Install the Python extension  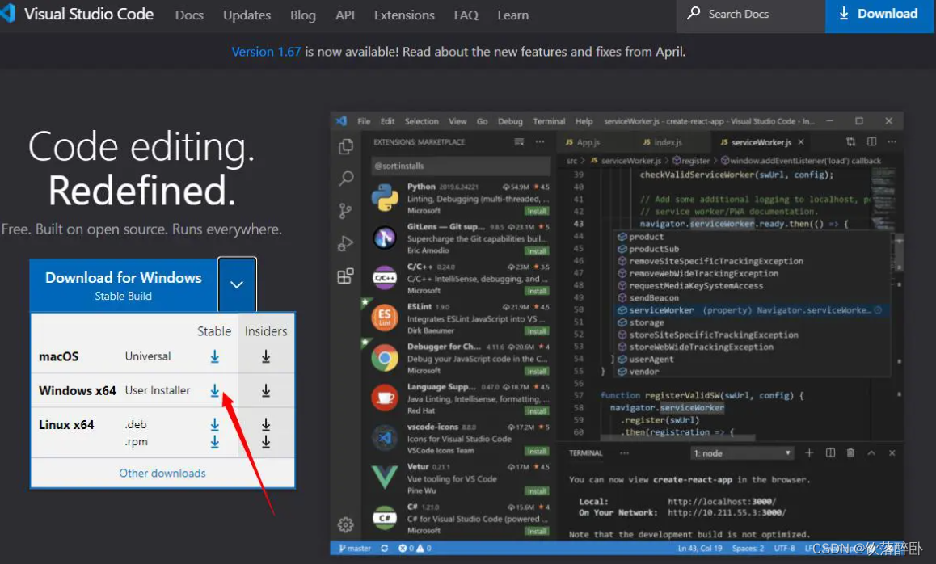[x=537, y=211]
